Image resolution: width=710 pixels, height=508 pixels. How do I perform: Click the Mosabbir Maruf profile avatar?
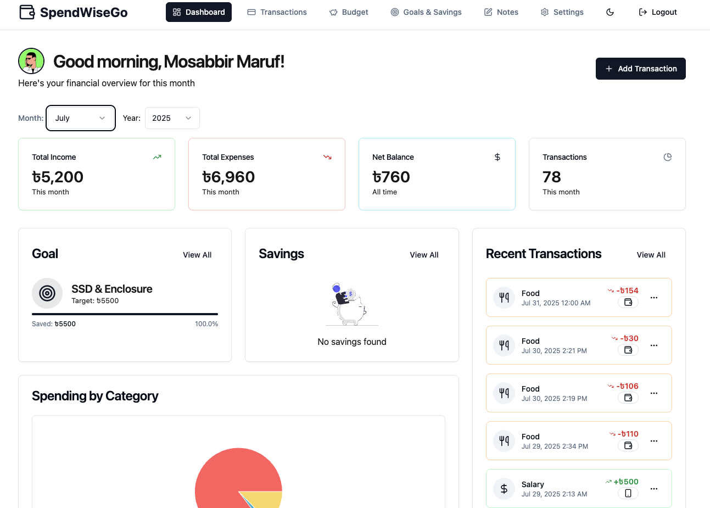[31, 61]
